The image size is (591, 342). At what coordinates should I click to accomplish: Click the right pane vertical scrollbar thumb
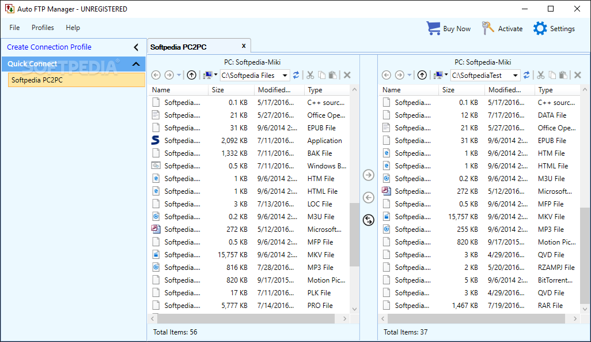click(x=585, y=255)
